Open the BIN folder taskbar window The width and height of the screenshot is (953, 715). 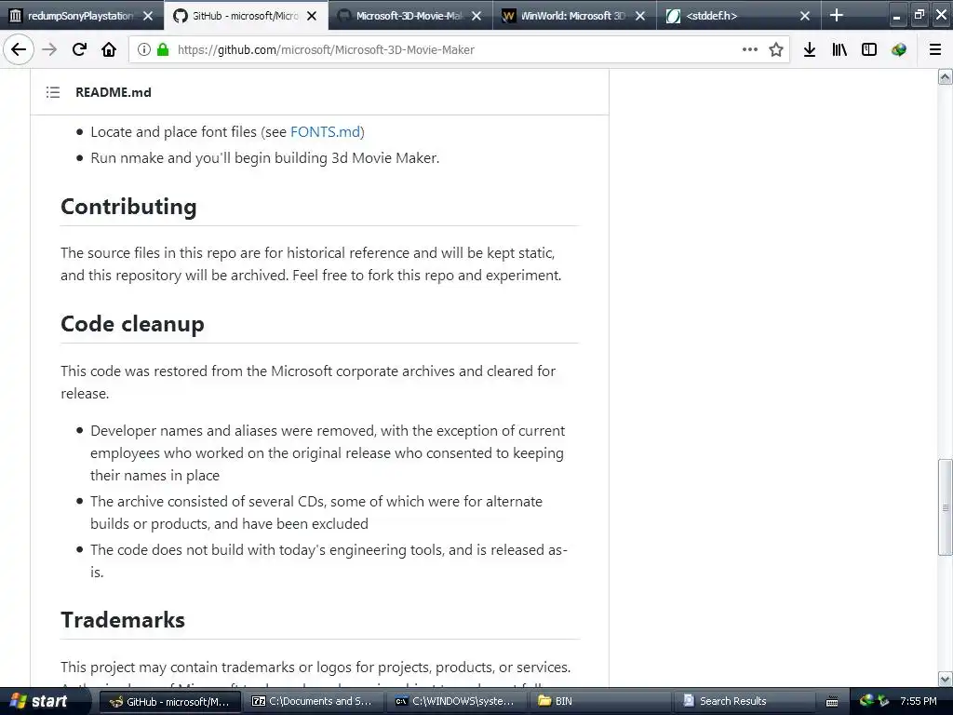point(599,702)
